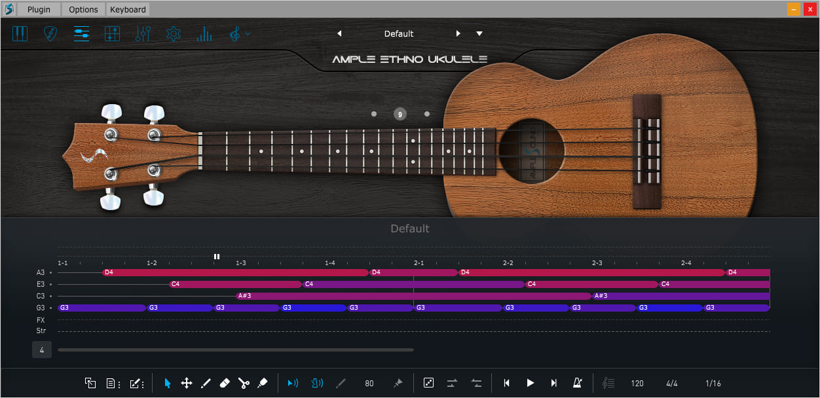Click the A3 string row label
The width and height of the screenshot is (820, 398).
coord(41,272)
